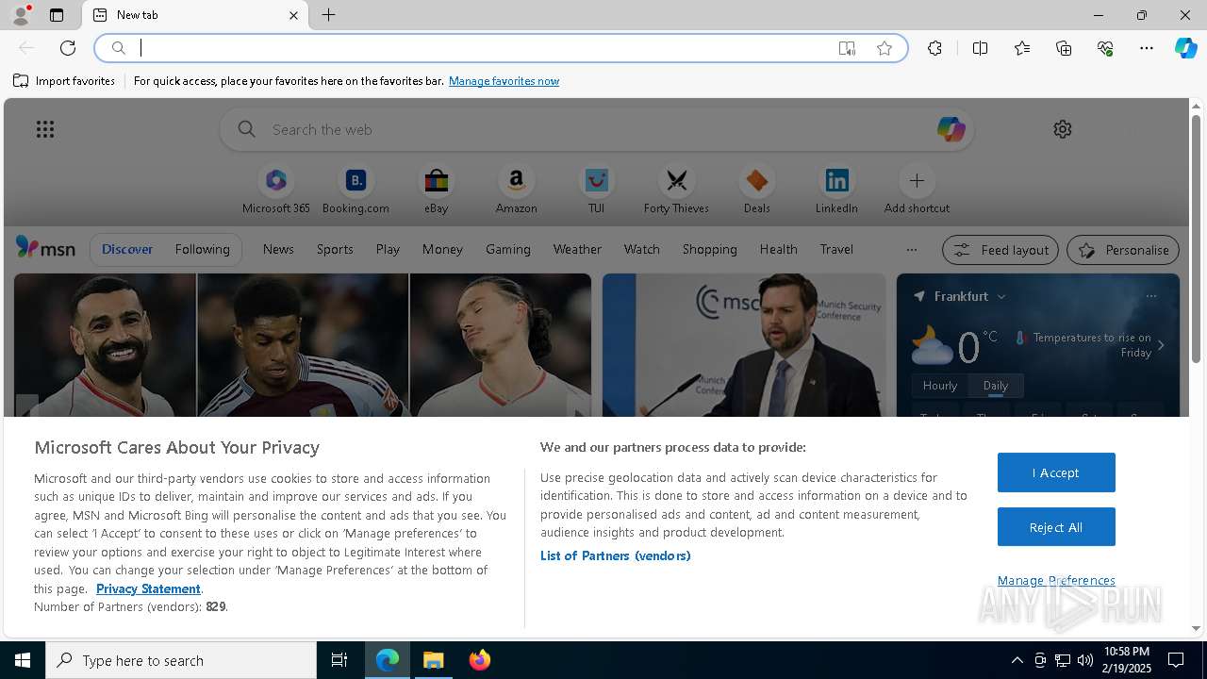Open Feed layout options

pos(1000,250)
